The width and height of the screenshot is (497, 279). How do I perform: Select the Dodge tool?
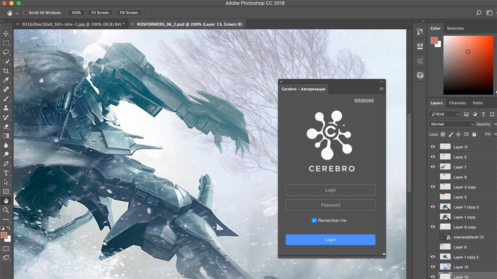click(x=6, y=154)
